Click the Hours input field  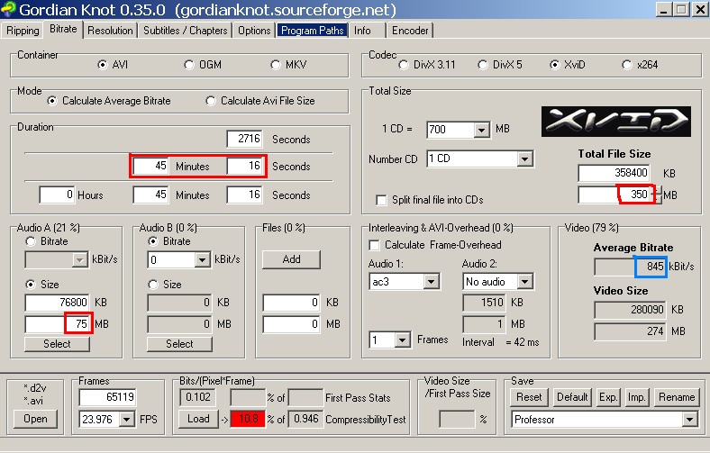[57, 195]
